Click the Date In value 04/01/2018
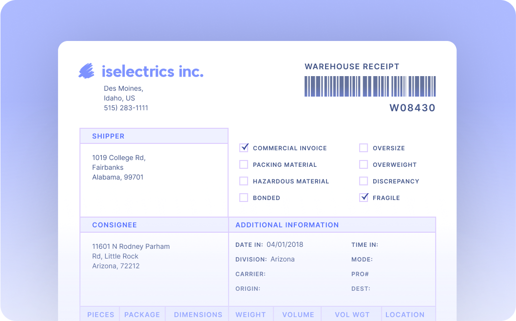This screenshot has height=321, width=516. (x=285, y=244)
